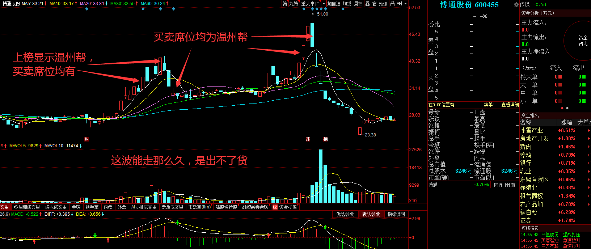
Task: Select the 虚拟成交量 indicator tab
Action: click(56, 207)
